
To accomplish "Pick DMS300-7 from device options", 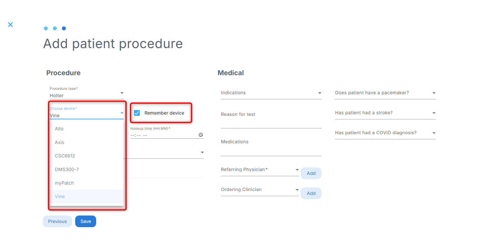I will pyautogui.click(x=86, y=169).
